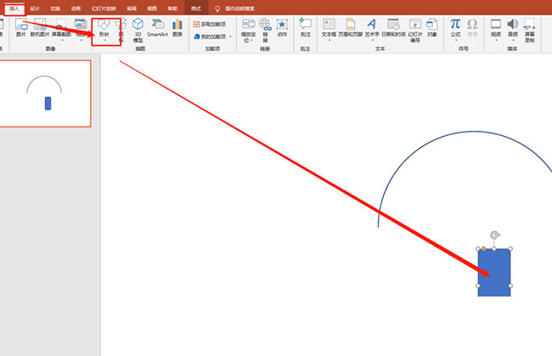Open the 帮助 (Help) tab
This screenshot has height=356, width=552.
click(172, 8)
